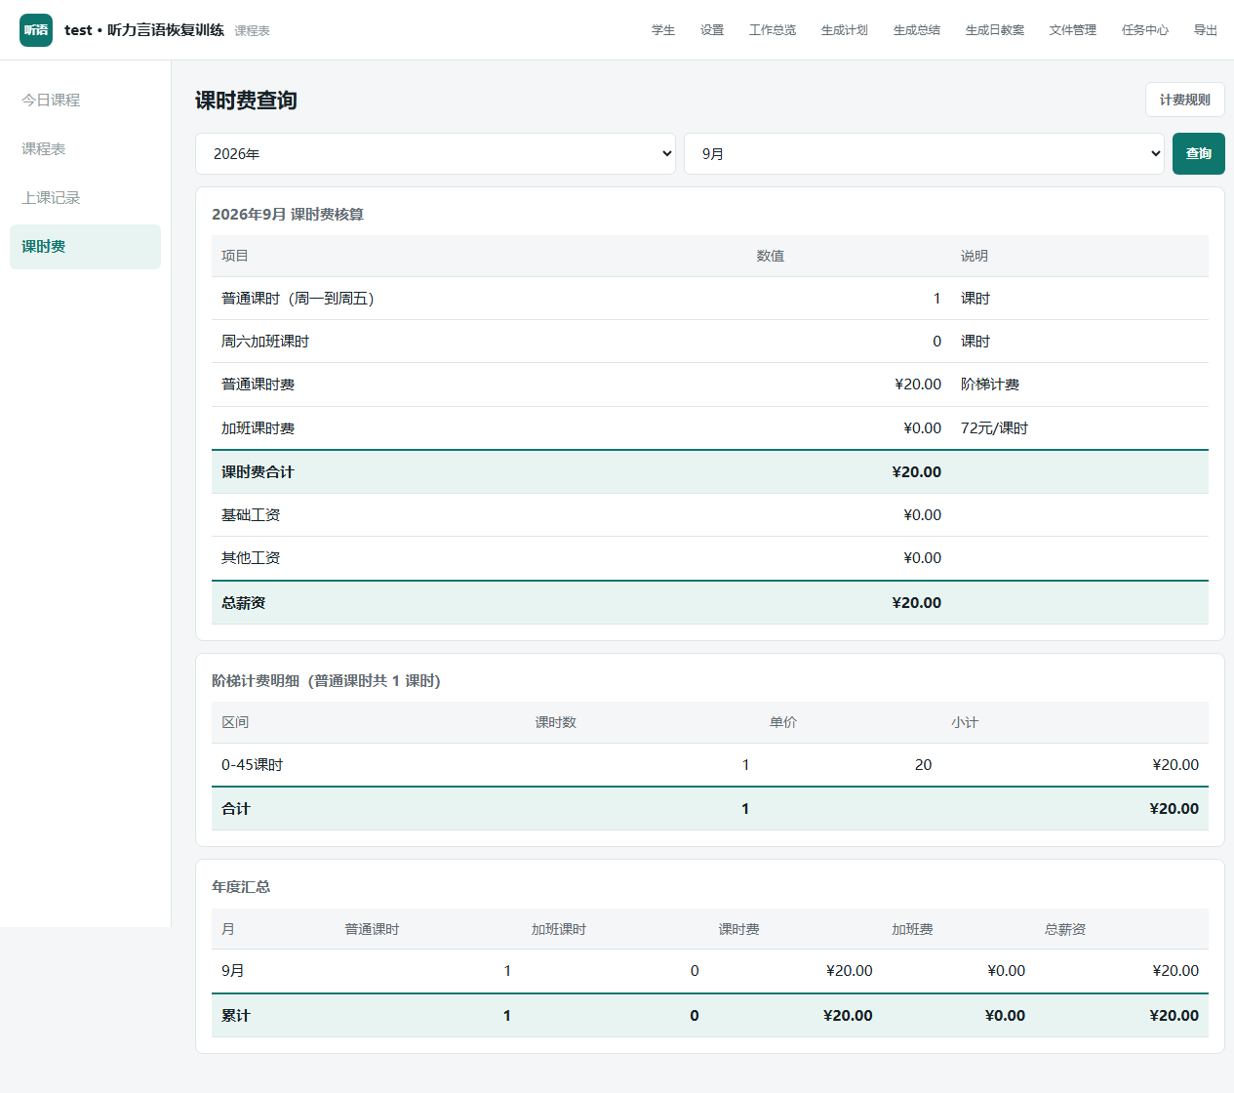Select the active 课时费 sidebar item

point(85,247)
